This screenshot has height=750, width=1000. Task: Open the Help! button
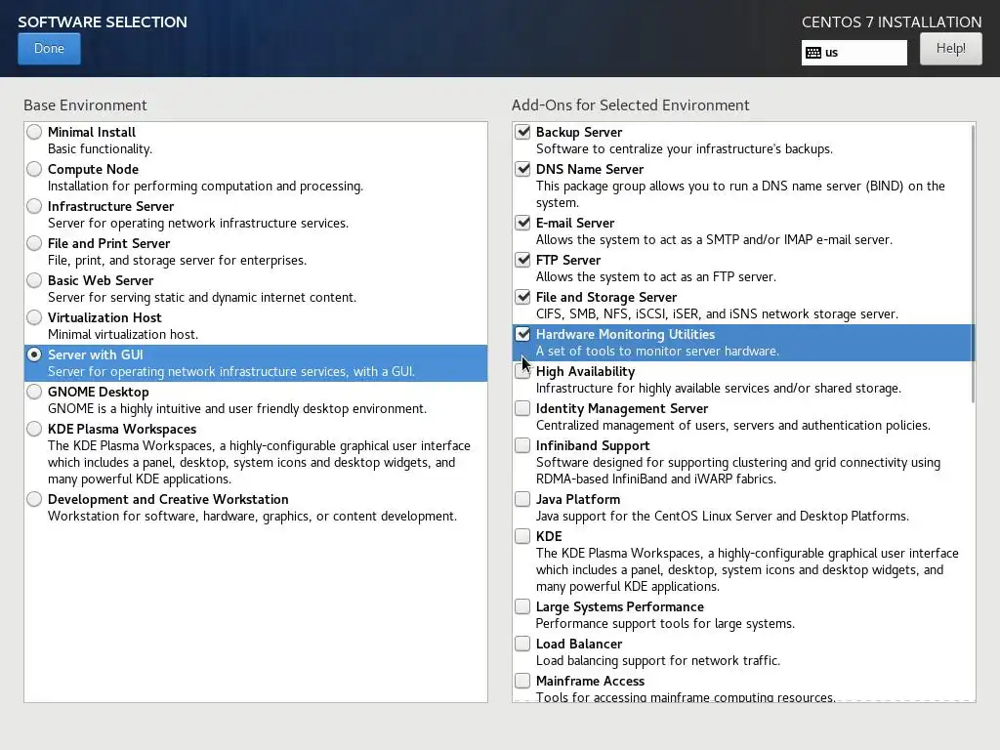coord(950,49)
